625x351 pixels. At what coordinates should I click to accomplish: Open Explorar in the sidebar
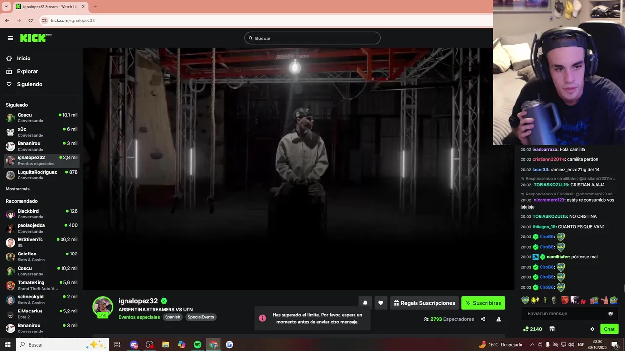point(27,71)
